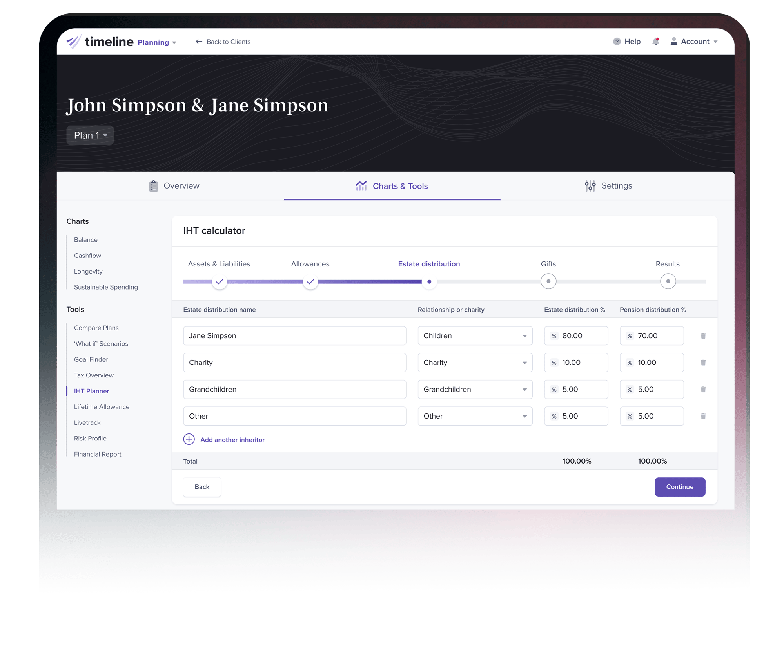Click the Overview clipboard icon
This screenshot has height=658, width=784.
click(x=153, y=186)
